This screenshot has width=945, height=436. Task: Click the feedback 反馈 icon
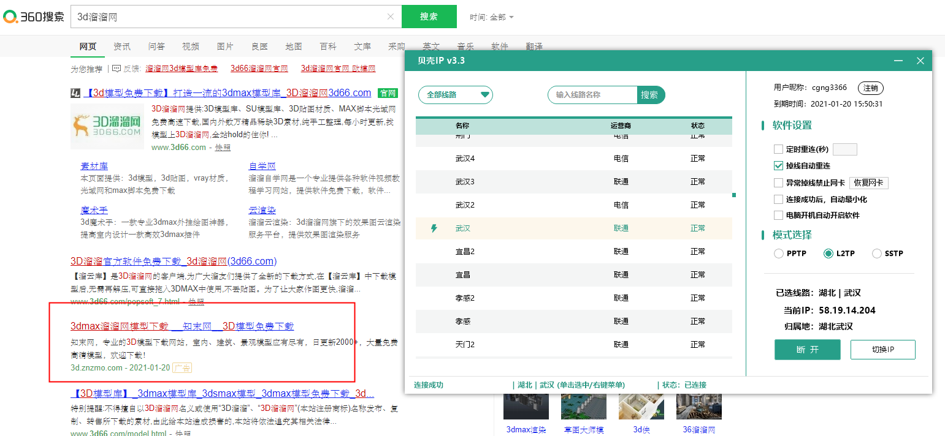[117, 69]
